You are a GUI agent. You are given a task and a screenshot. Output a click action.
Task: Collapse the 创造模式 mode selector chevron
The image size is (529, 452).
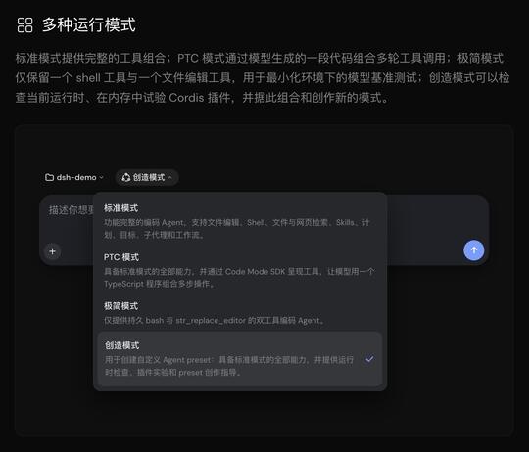pyautogui.click(x=170, y=177)
